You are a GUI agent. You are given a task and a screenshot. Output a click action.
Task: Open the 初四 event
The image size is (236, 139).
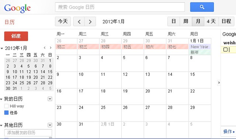coord(110,47)
